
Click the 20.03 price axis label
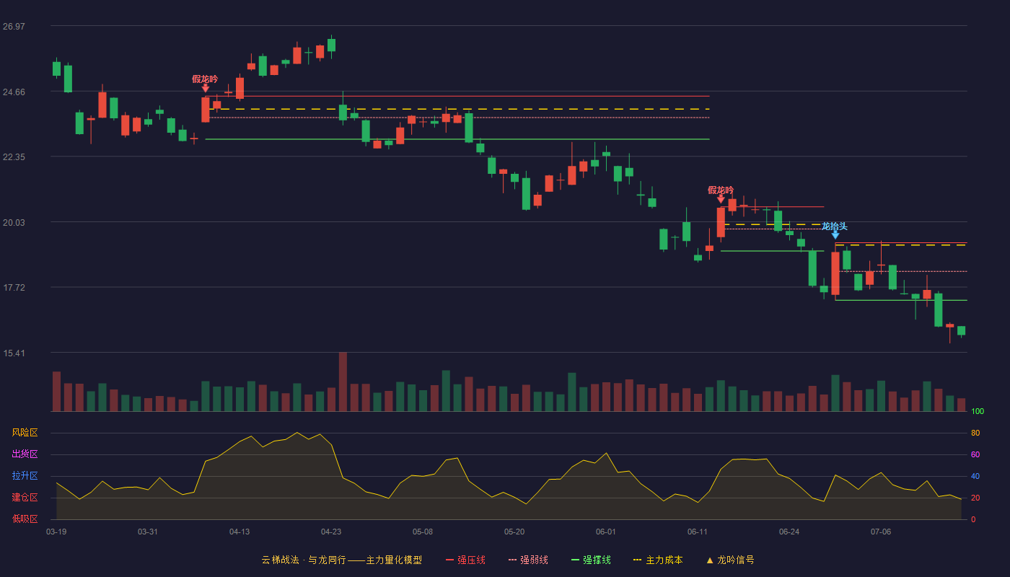tap(14, 223)
